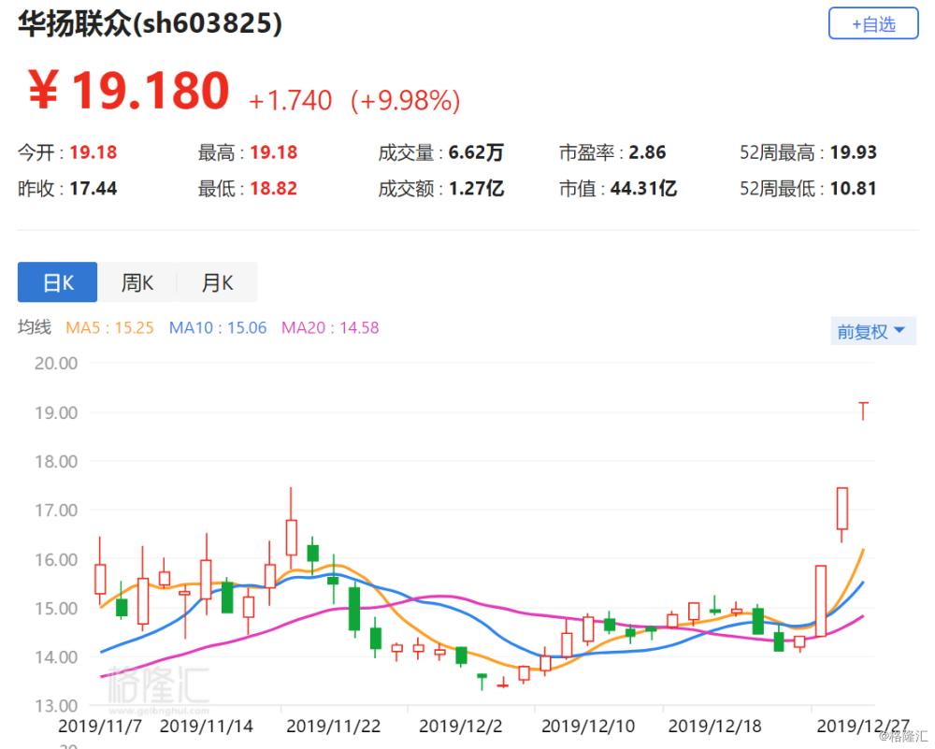Screen dimensions: 935x749
Task: Click the 最低 value 18.82
Action: (x=274, y=189)
